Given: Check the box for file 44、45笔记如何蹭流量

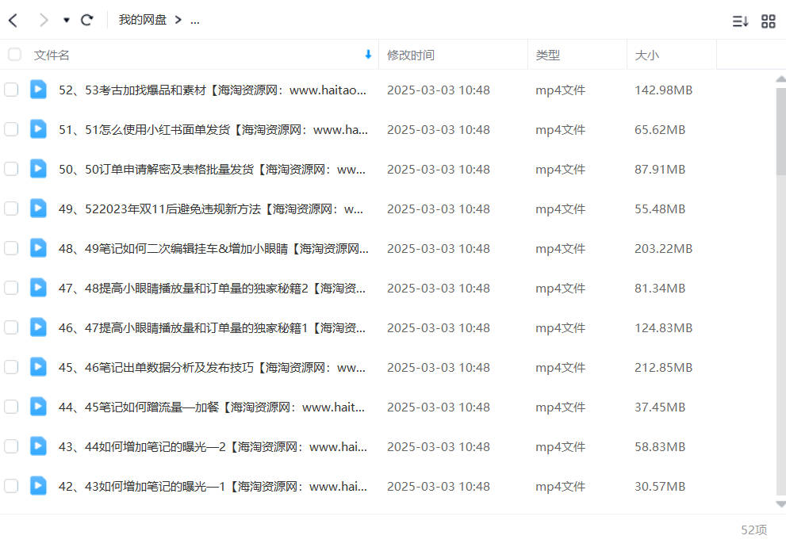Looking at the screenshot, I should point(11,407).
